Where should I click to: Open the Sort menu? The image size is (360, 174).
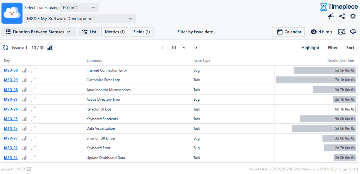click(x=350, y=47)
